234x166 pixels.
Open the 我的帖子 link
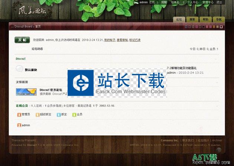click(109, 40)
